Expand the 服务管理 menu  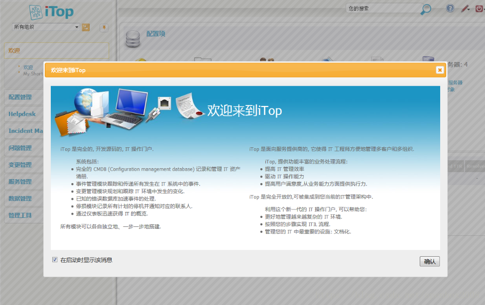tap(24, 182)
